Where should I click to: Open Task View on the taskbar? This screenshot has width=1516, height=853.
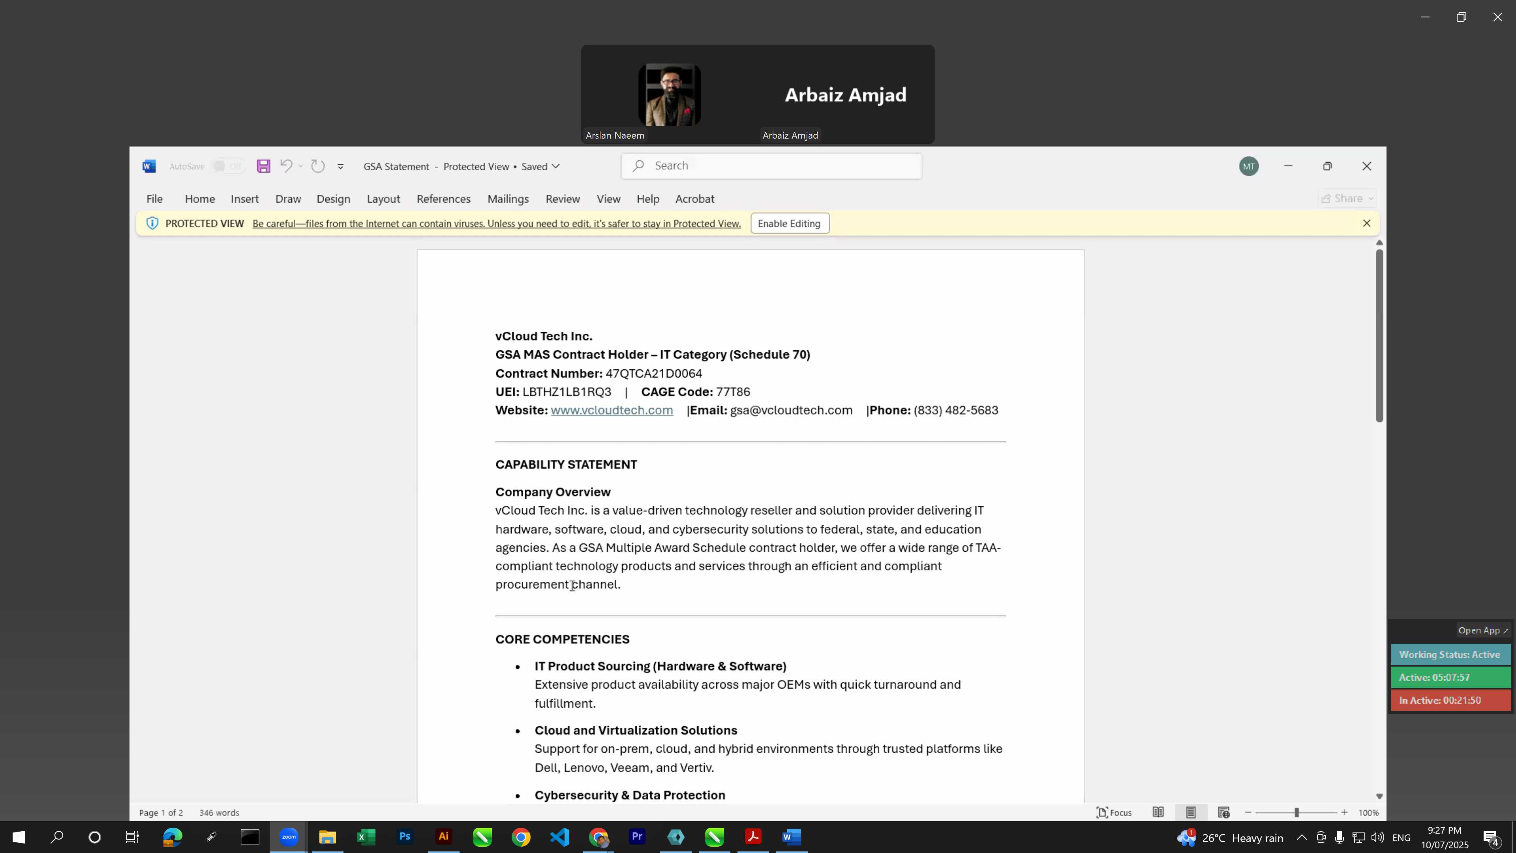click(132, 837)
